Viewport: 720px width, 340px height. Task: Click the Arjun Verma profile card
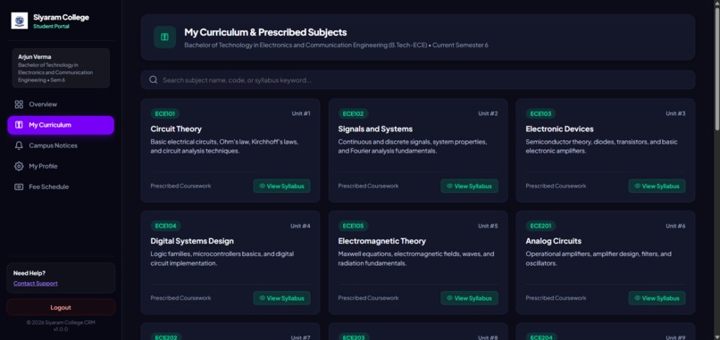(61, 68)
